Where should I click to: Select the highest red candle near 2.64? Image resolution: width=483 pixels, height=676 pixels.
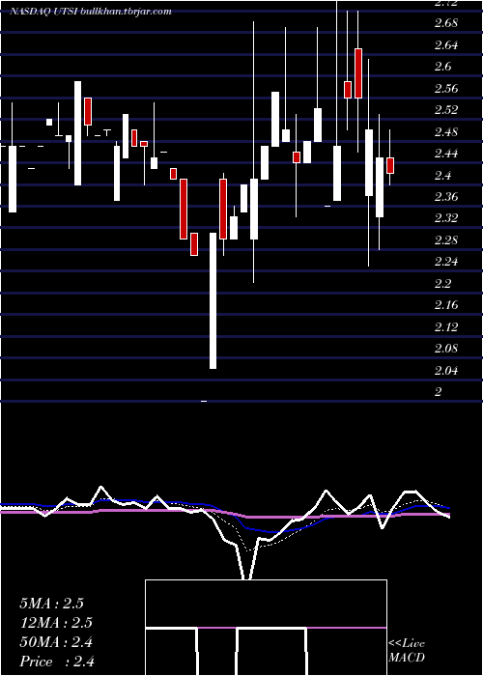358,73
